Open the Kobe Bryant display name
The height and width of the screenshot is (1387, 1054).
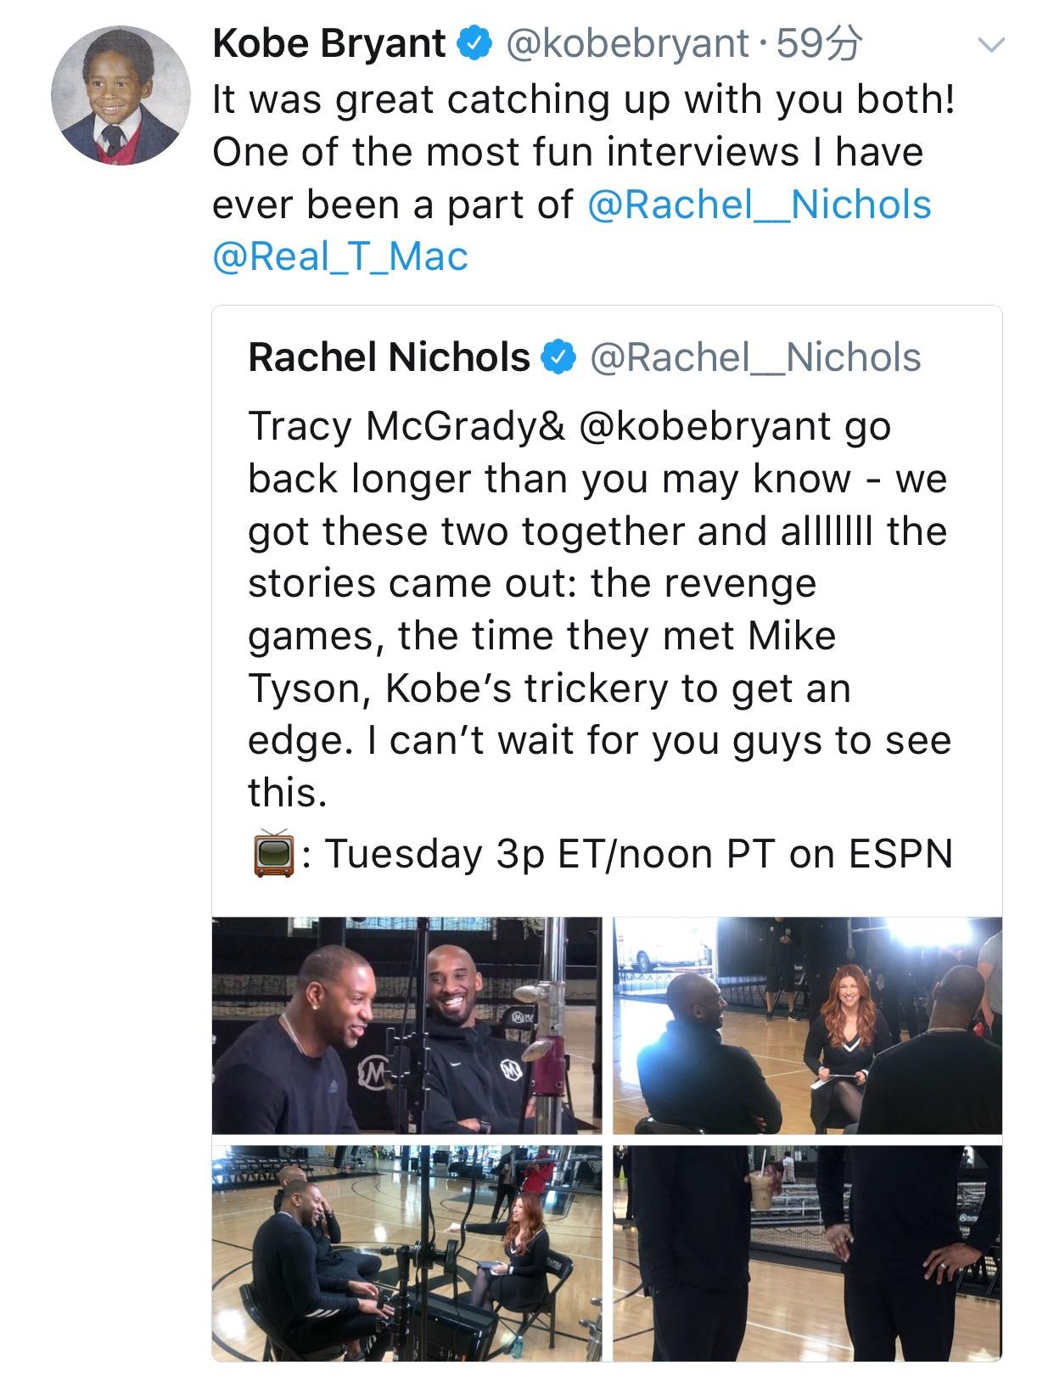(x=329, y=44)
